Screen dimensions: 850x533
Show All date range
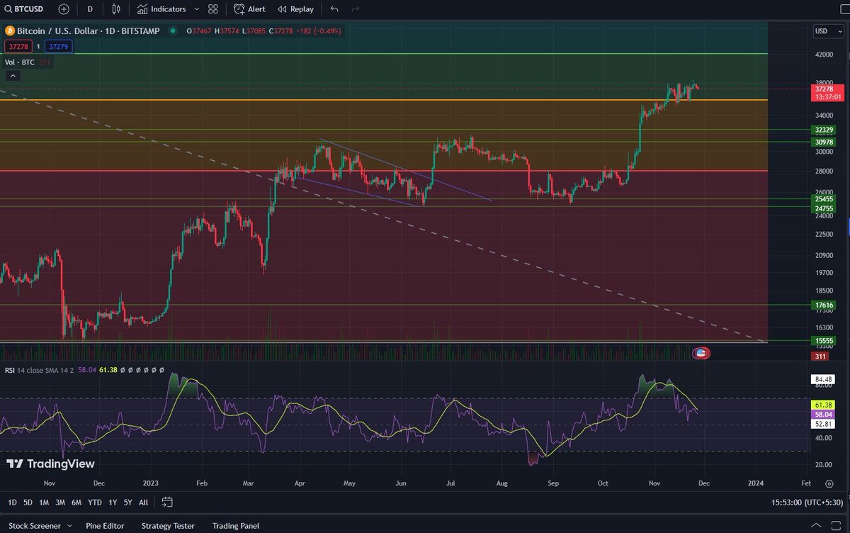click(144, 502)
